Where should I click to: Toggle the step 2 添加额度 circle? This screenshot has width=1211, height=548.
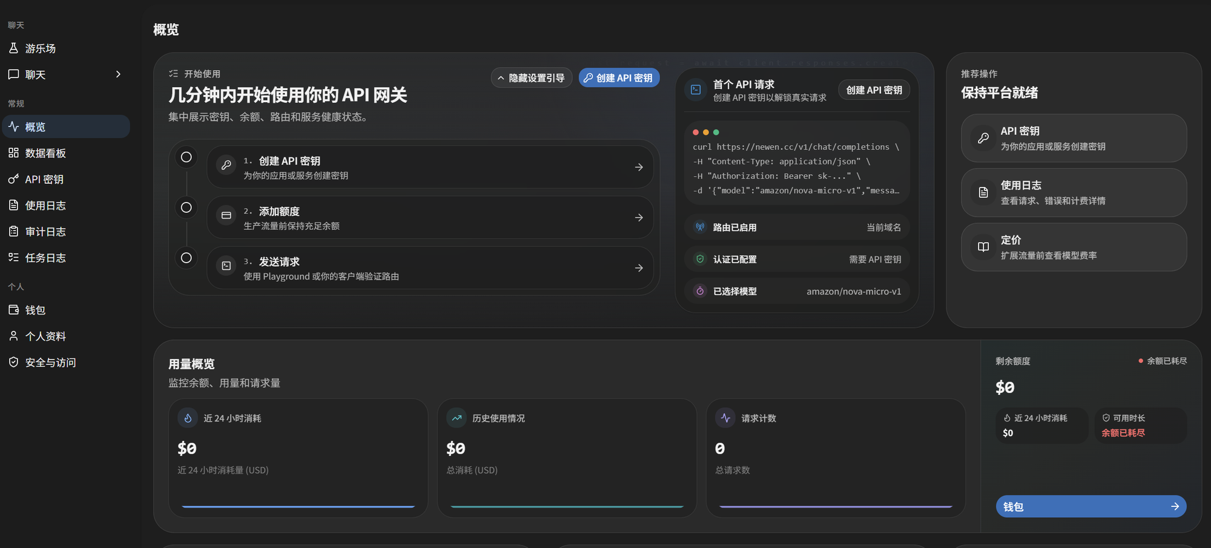click(x=186, y=207)
